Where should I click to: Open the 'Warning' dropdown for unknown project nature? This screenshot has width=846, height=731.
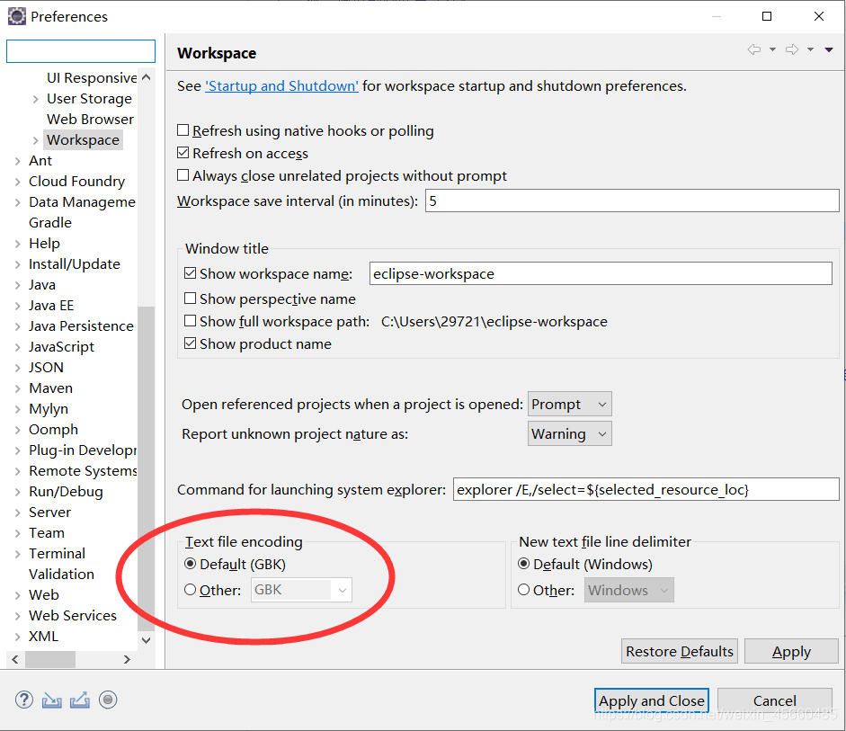569,433
